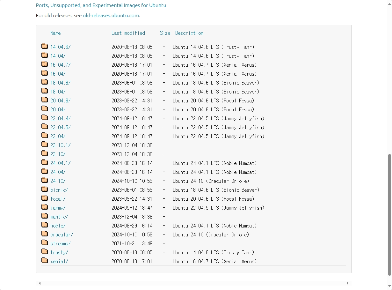Open the noble/ directory link
The image size is (392, 290).
58,226
